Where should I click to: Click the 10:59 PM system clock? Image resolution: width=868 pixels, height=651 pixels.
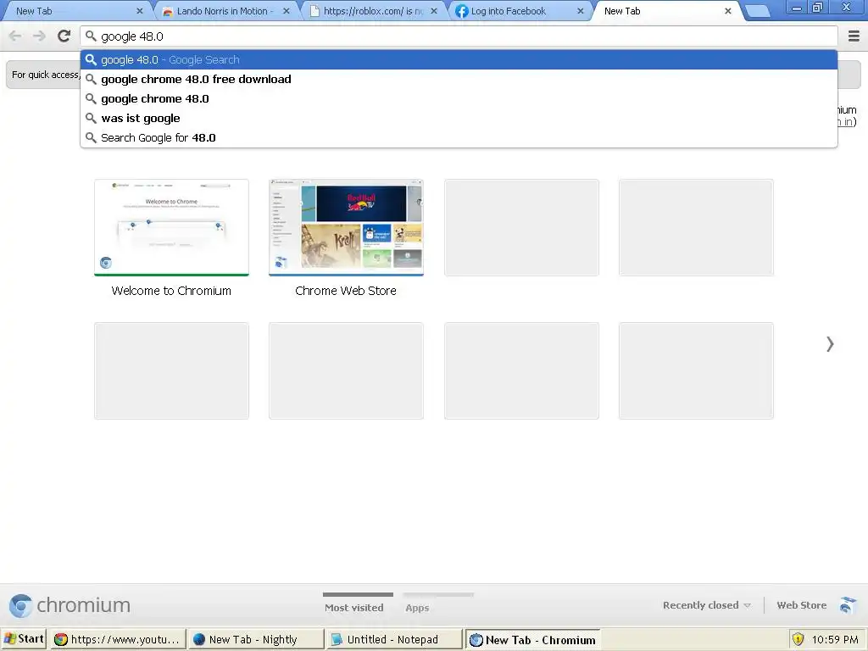[x=835, y=640]
